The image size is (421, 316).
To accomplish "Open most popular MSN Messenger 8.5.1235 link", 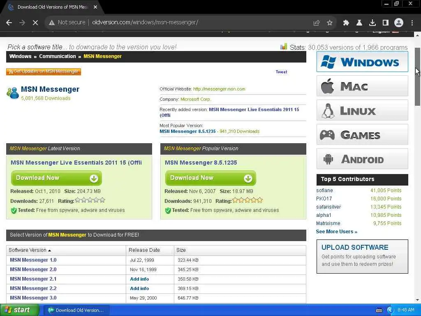I will 187,131.
